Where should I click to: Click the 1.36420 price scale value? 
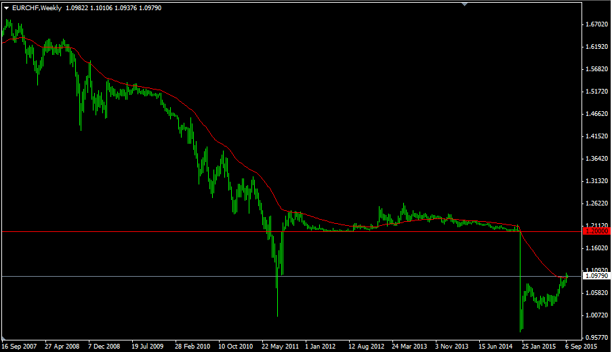597,159
